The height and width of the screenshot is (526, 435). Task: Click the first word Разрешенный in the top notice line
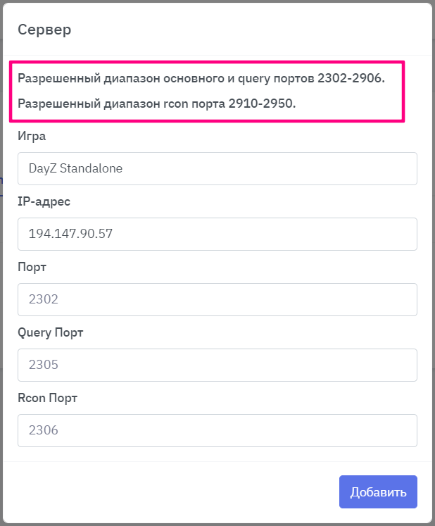click(x=53, y=77)
